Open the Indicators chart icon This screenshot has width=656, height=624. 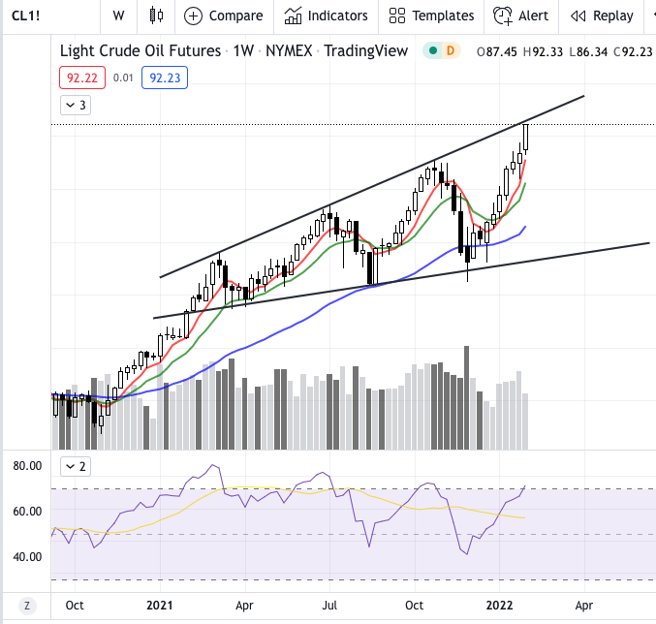(292, 16)
